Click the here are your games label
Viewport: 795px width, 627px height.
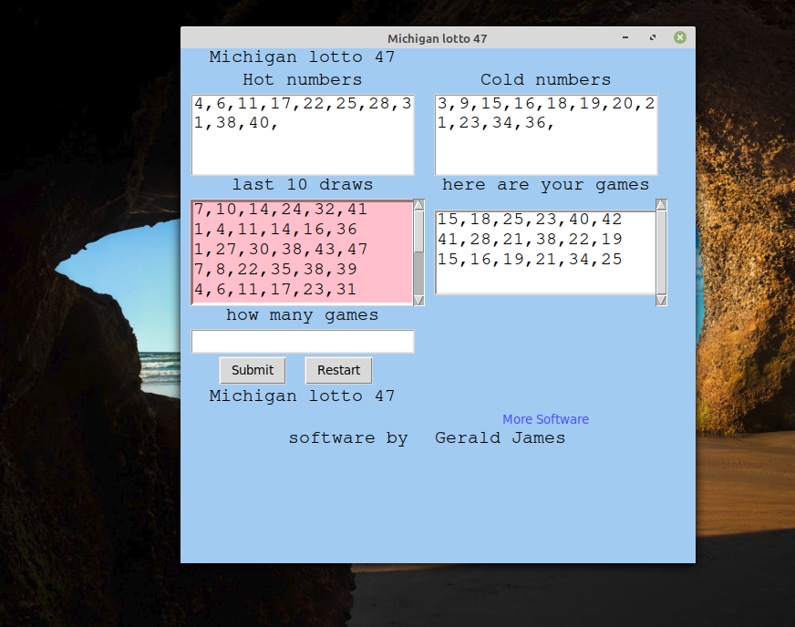pyautogui.click(x=545, y=185)
